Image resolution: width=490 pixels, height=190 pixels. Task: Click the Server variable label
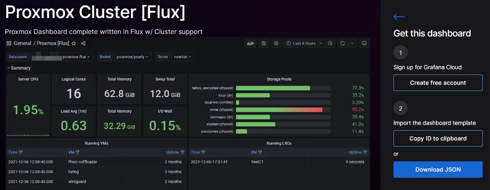click(163, 57)
